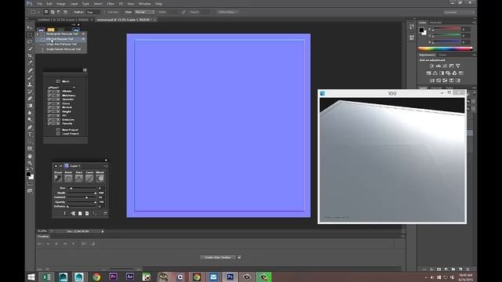Open the Filter menu
Viewport: 502px width, 282px height.
(x=111, y=4)
